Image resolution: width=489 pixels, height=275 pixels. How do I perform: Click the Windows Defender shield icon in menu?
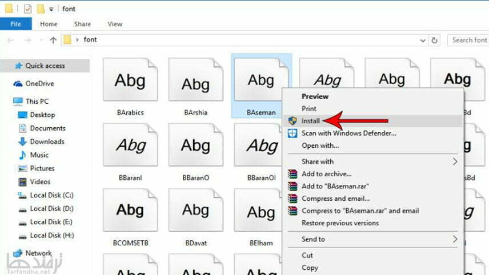[292, 134]
